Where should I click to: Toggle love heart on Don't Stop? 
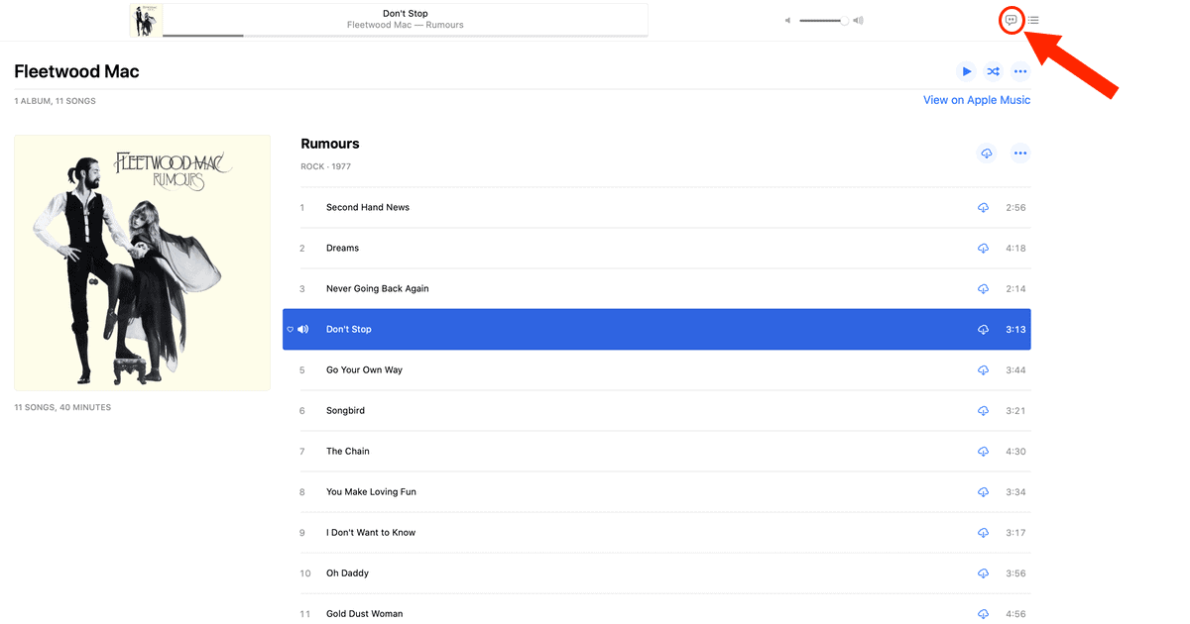point(291,330)
